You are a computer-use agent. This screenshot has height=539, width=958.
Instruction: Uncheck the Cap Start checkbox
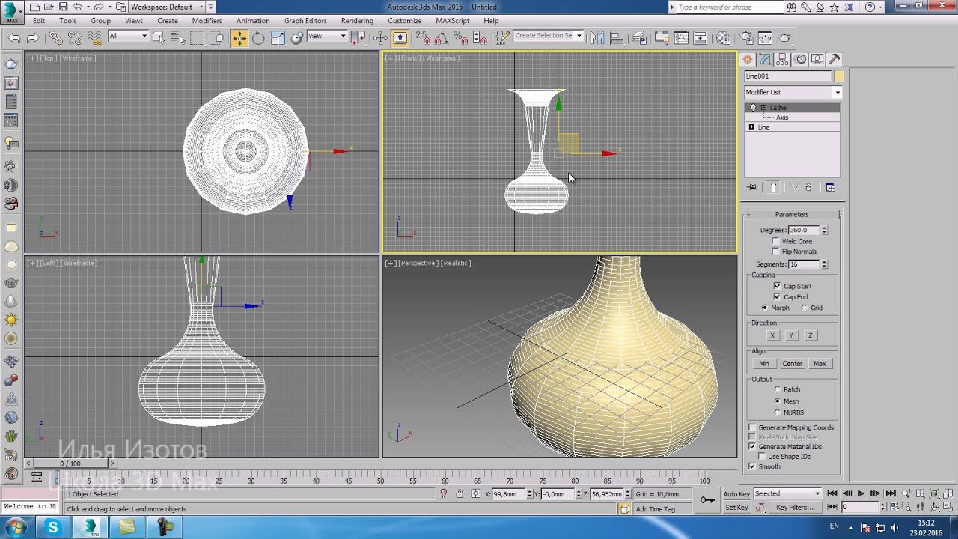pos(777,286)
